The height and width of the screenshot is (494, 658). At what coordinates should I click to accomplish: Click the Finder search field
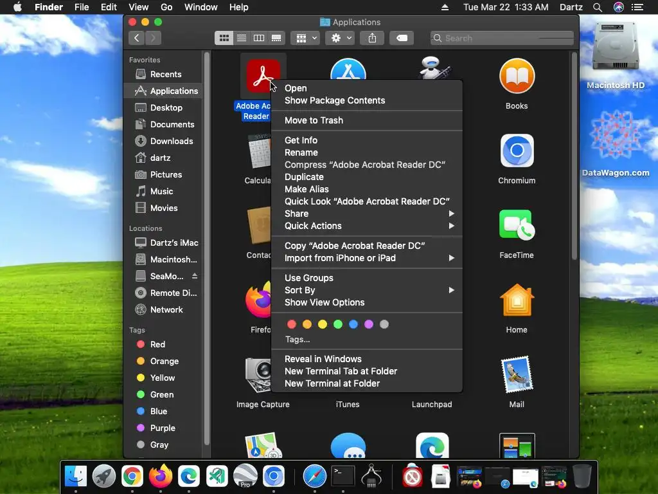coord(502,38)
